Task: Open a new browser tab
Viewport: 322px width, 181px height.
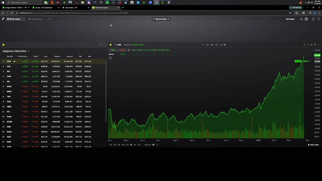Action: click(123, 8)
